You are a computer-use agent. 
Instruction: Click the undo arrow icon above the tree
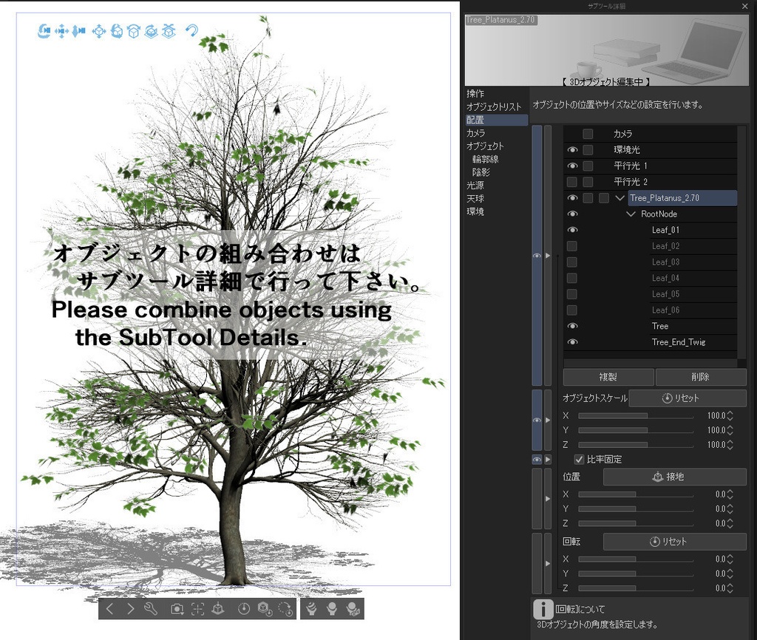191,31
